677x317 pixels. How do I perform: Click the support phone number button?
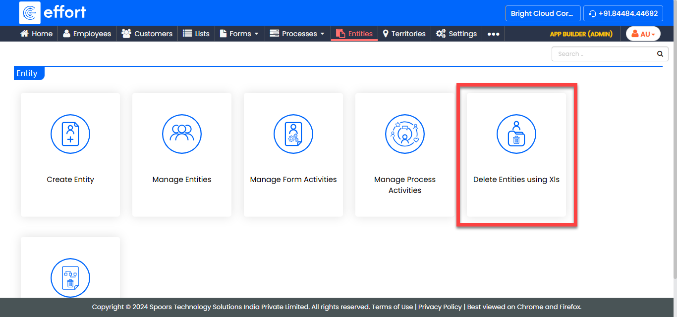pos(623,13)
